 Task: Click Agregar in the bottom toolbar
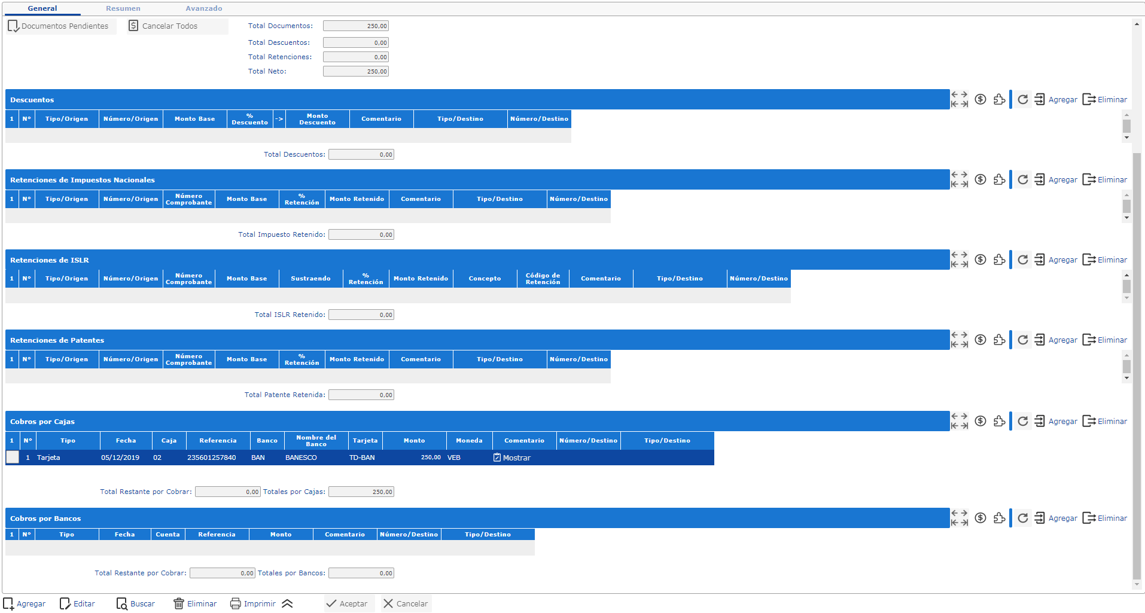pyautogui.click(x=25, y=603)
